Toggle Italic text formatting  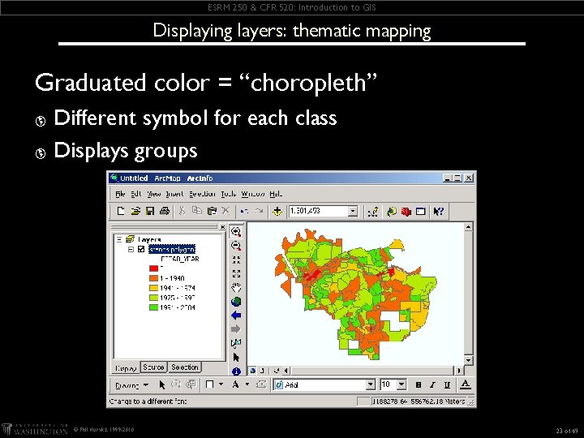pos(432,385)
